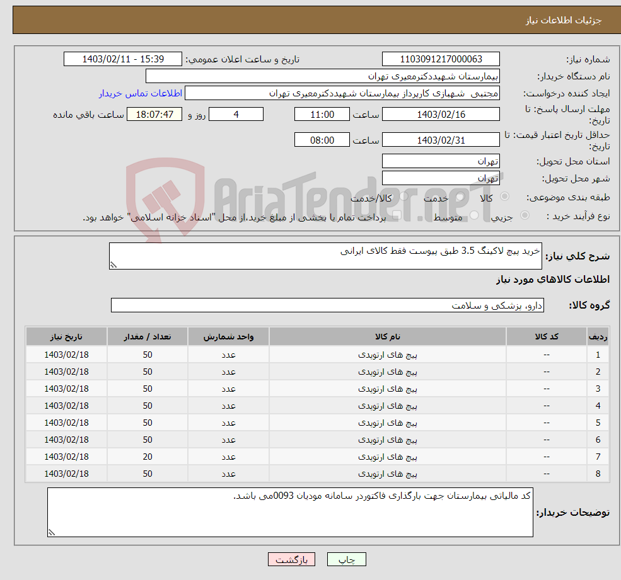The height and width of the screenshot is (580, 621).
Task: Click the شماره نیاز number field
Action: click(441, 59)
